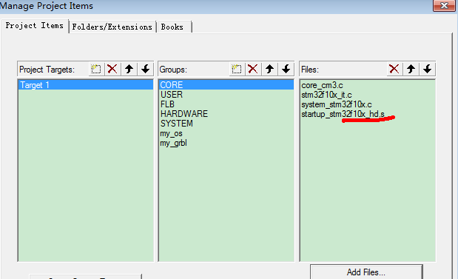Create a new group
This screenshot has width=458, height=279.
[x=236, y=70]
